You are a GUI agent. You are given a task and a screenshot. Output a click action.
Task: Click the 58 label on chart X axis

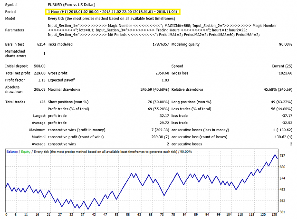click(128, 215)
